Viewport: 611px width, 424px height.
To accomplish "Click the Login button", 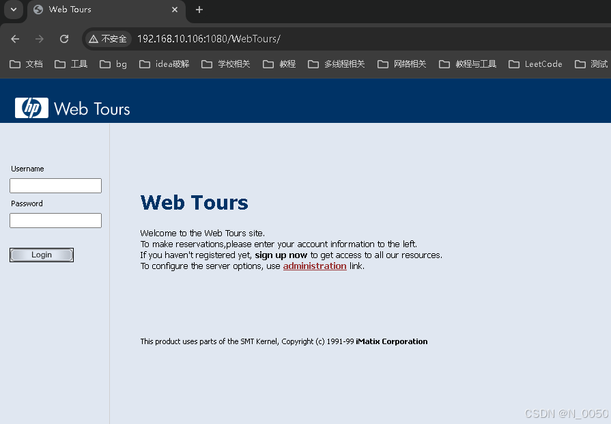I will [42, 255].
